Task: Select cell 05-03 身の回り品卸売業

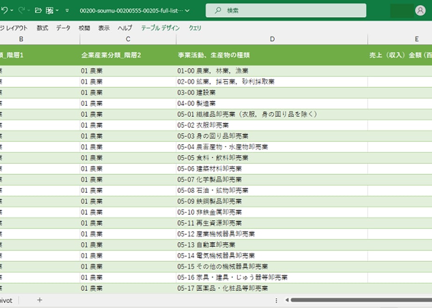Action: [x=272, y=136]
